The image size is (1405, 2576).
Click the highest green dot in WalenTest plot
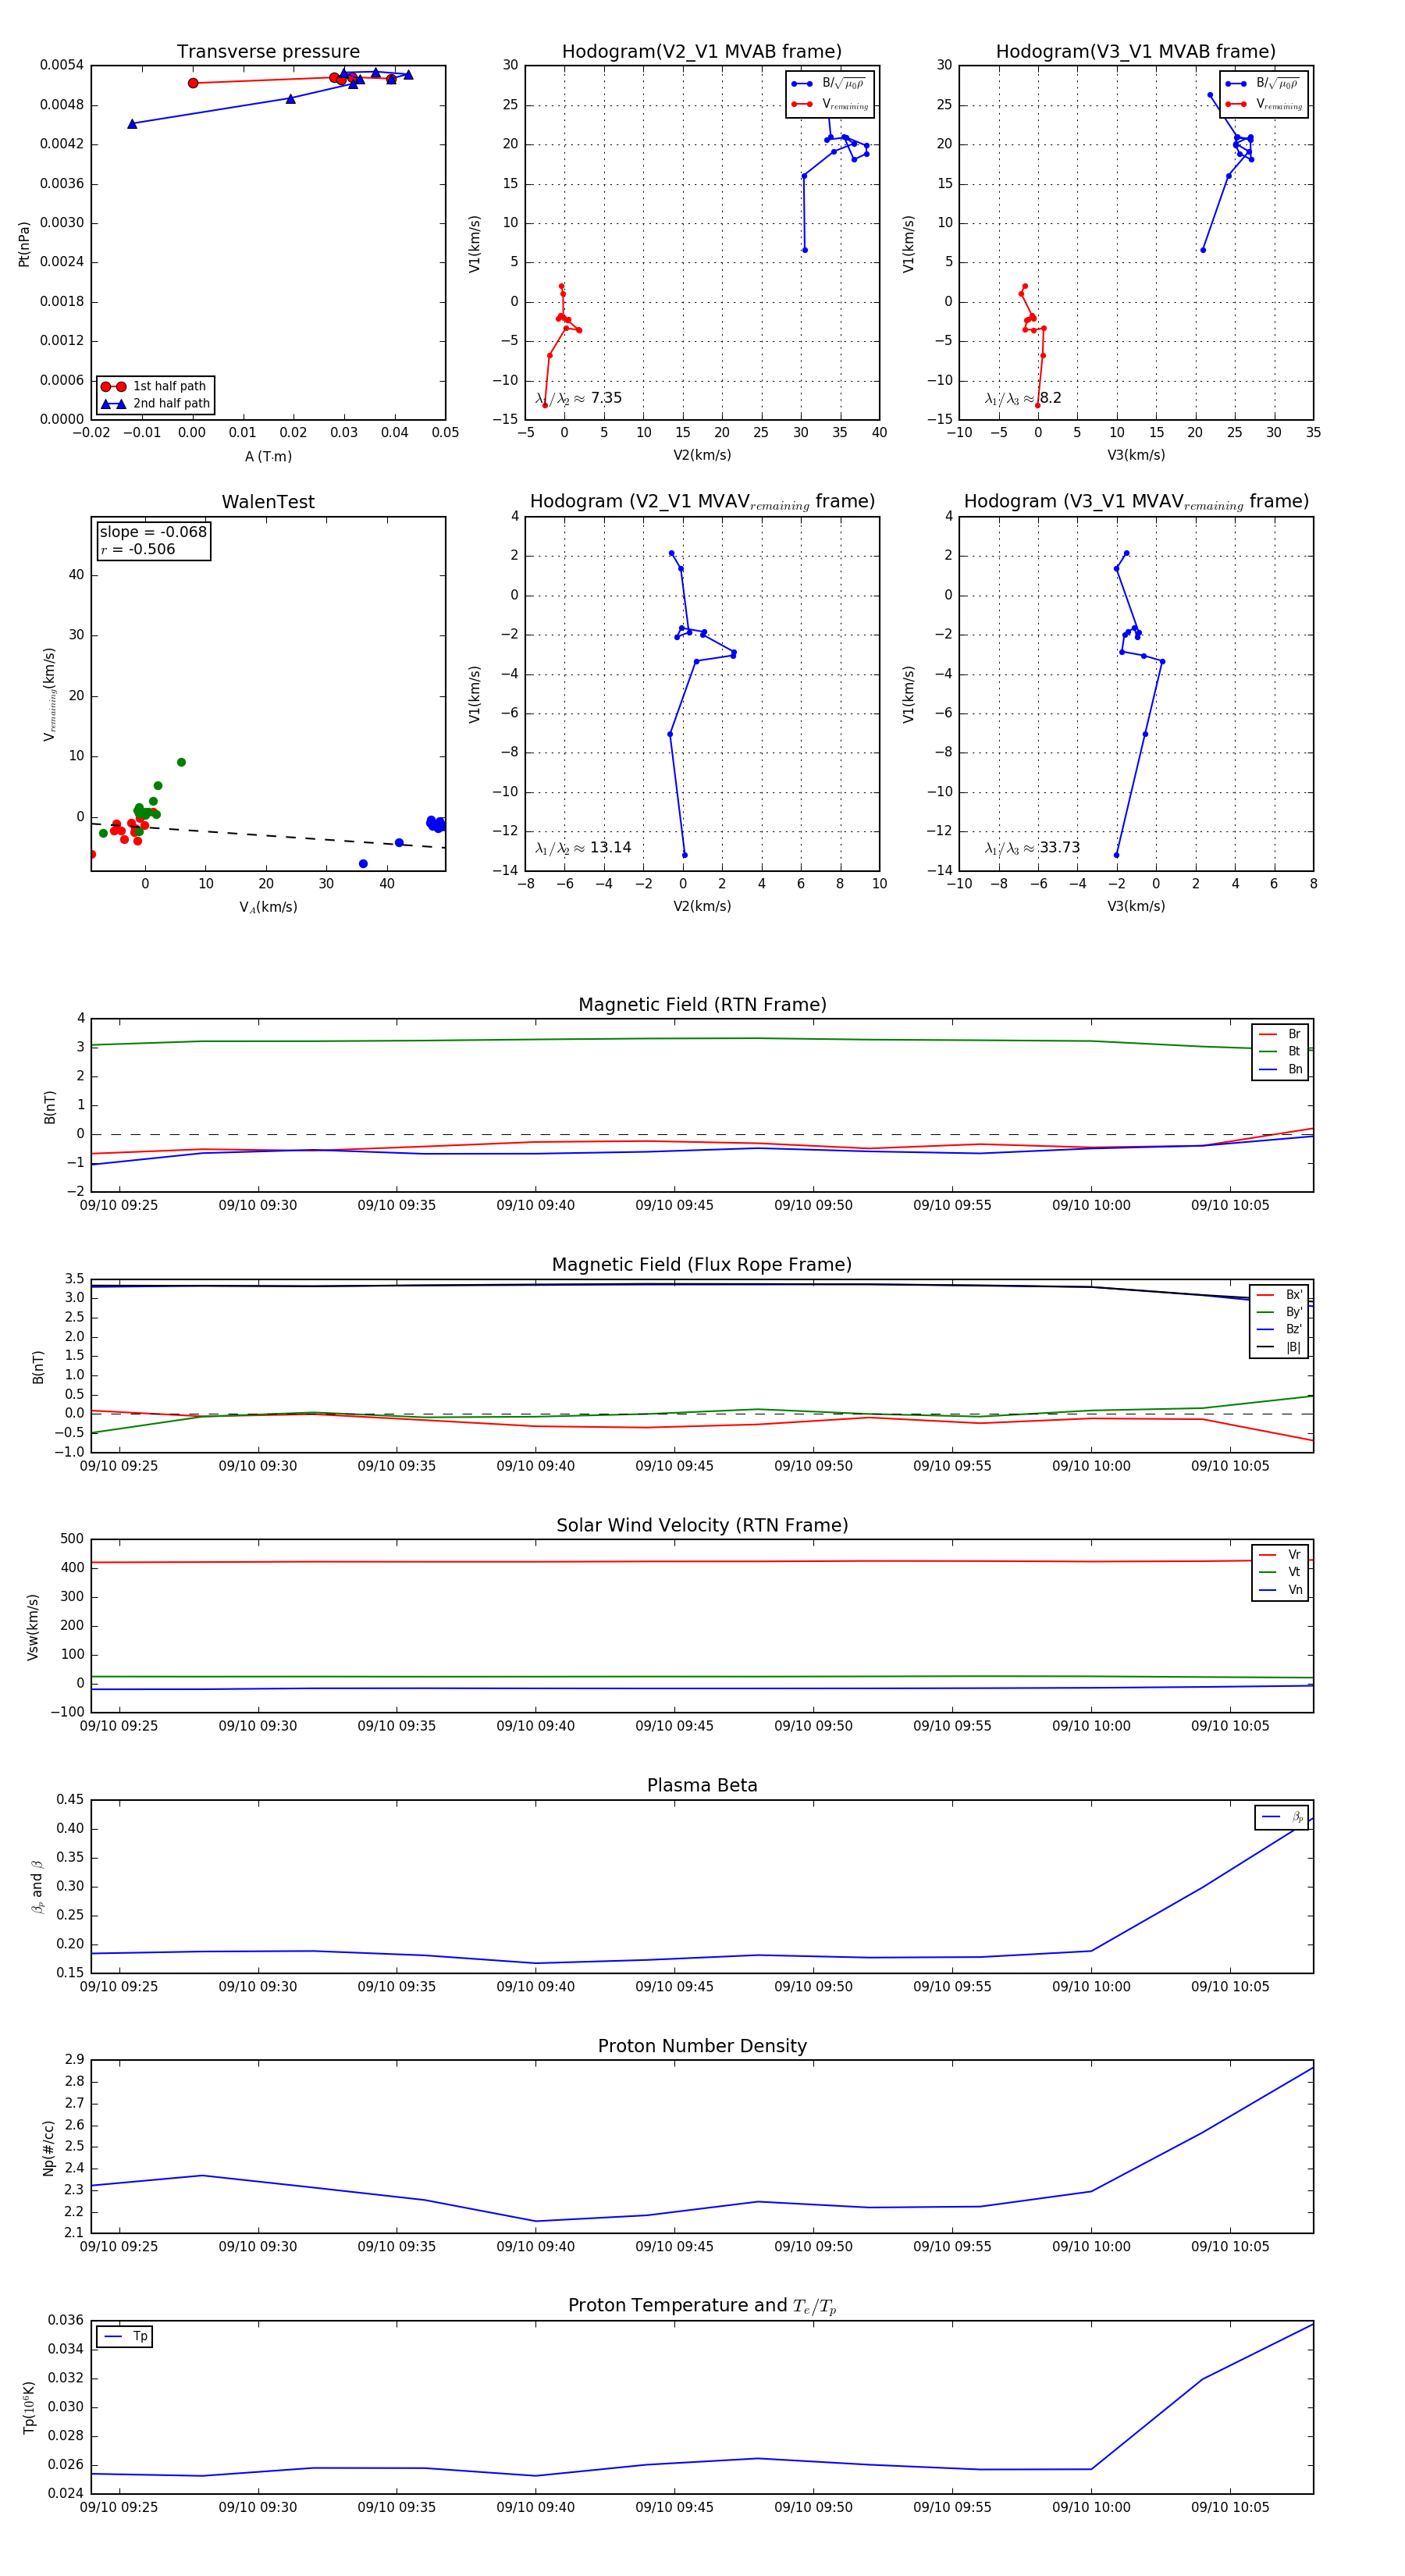181,762
